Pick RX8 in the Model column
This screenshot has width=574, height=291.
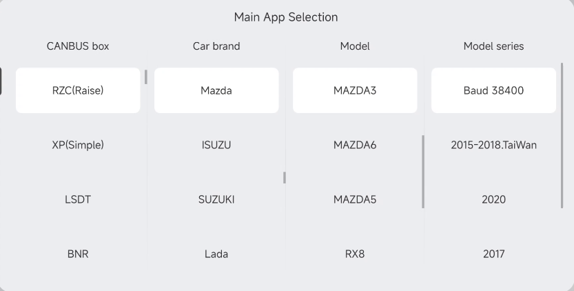tap(355, 254)
